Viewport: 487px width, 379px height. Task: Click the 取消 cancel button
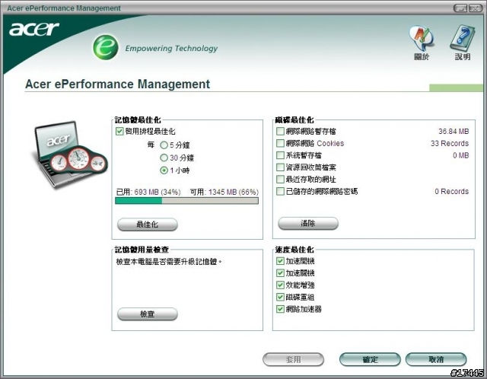point(436,360)
